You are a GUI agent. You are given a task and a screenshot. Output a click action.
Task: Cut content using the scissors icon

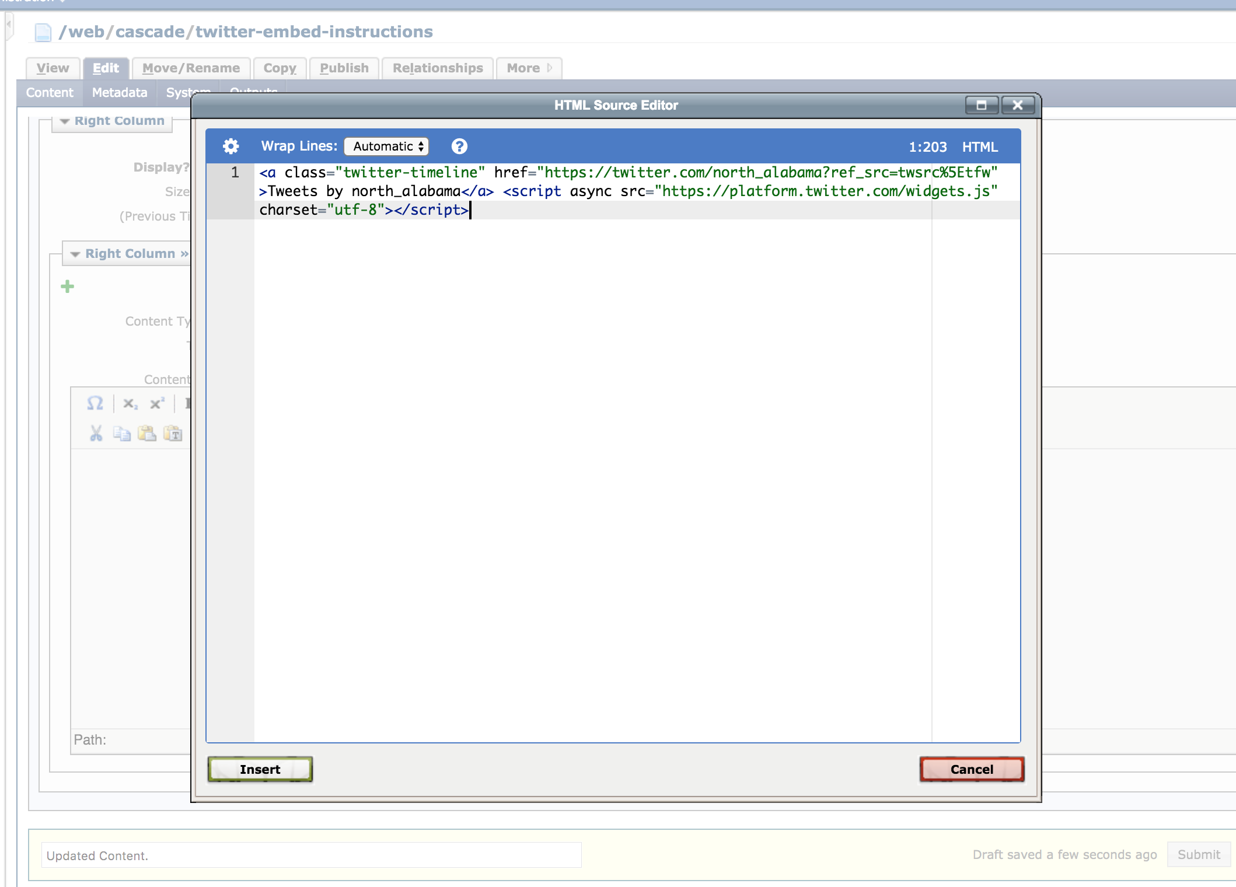pyautogui.click(x=96, y=434)
